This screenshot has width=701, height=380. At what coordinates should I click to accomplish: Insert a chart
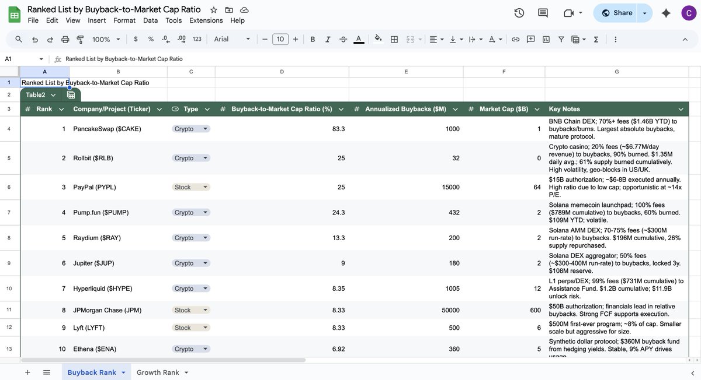[546, 39]
